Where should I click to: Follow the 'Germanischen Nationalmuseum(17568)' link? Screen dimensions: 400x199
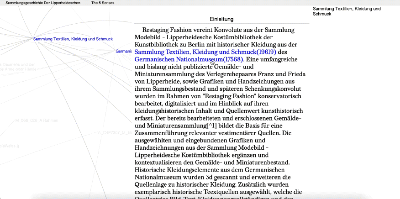tap(189, 59)
